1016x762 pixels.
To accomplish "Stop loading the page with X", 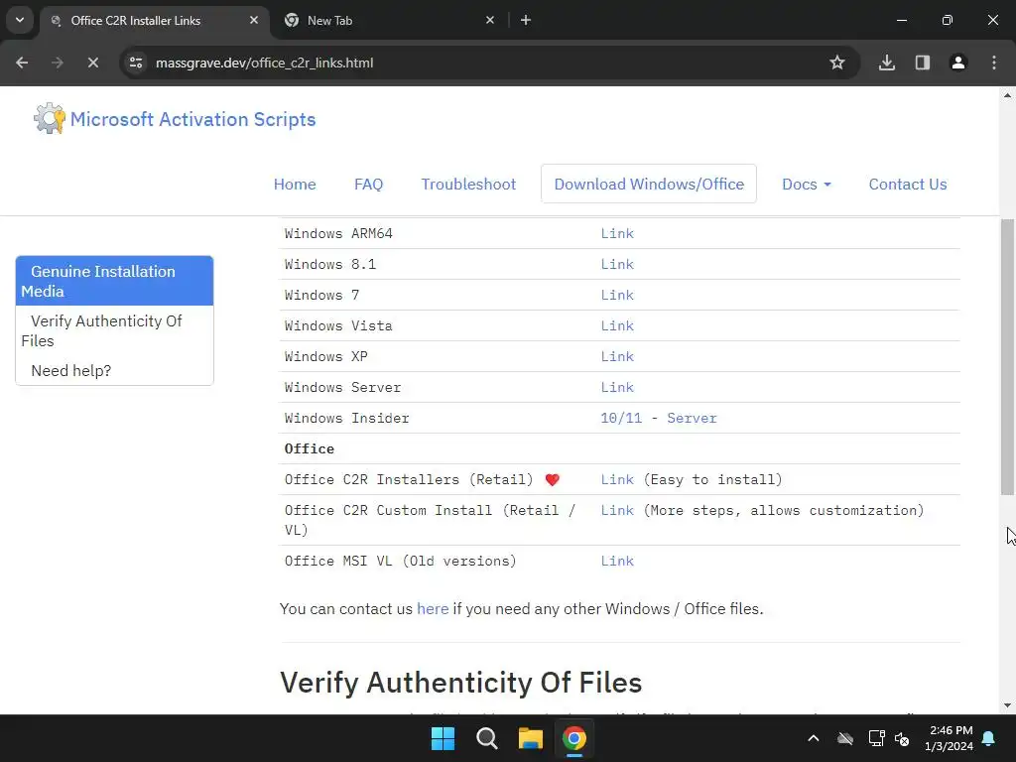I will click(92, 63).
